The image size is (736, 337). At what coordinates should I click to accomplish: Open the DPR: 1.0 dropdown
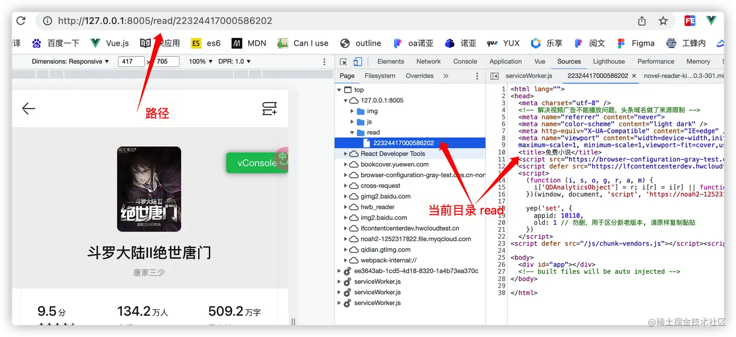pyautogui.click(x=235, y=62)
